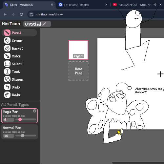Close the Editor MINITOON tab
164x164 pixels.
52,5
